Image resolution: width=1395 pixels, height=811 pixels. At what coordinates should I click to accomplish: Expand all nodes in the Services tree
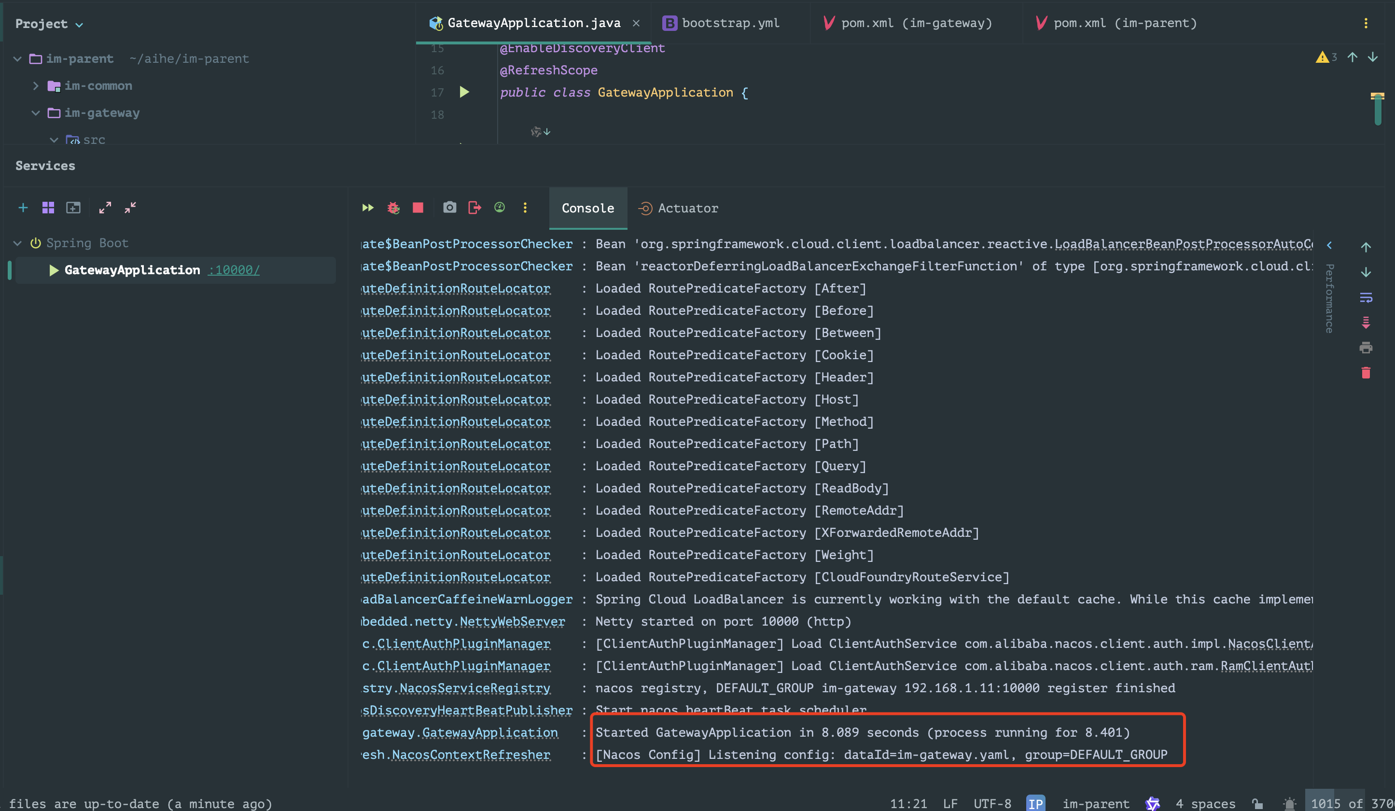click(105, 208)
